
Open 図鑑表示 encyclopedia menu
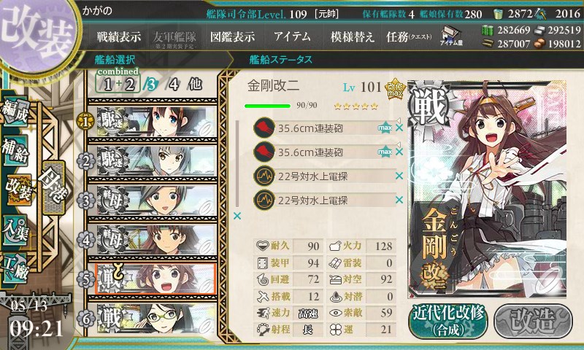click(x=232, y=36)
